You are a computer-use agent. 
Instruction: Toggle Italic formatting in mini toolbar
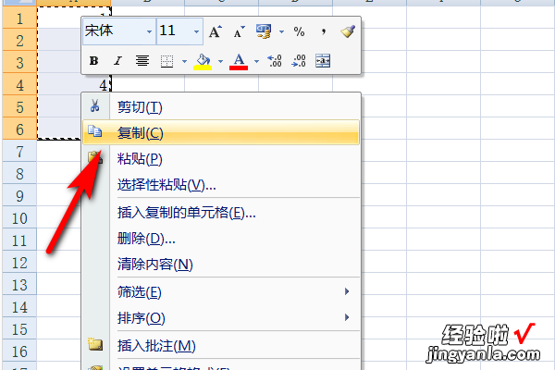(x=117, y=61)
